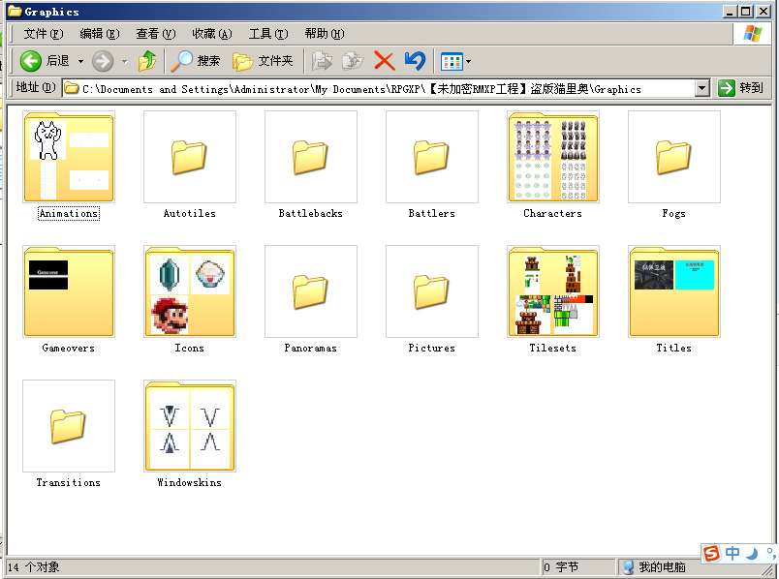This screenshot has width=779, height=579.
Task: Click the Pictures name label
Action: (x=432, y=349)
